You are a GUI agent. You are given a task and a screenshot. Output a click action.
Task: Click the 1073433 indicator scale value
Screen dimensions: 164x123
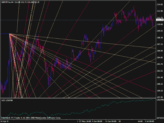click(x=160, y=118)
